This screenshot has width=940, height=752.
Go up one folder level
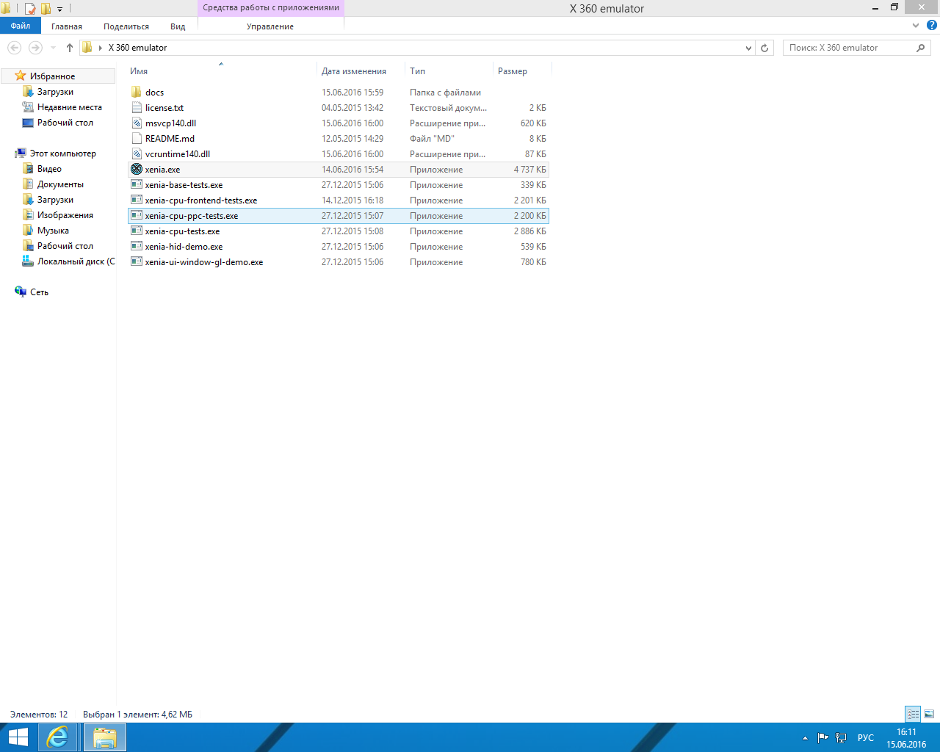pos(70,48)
